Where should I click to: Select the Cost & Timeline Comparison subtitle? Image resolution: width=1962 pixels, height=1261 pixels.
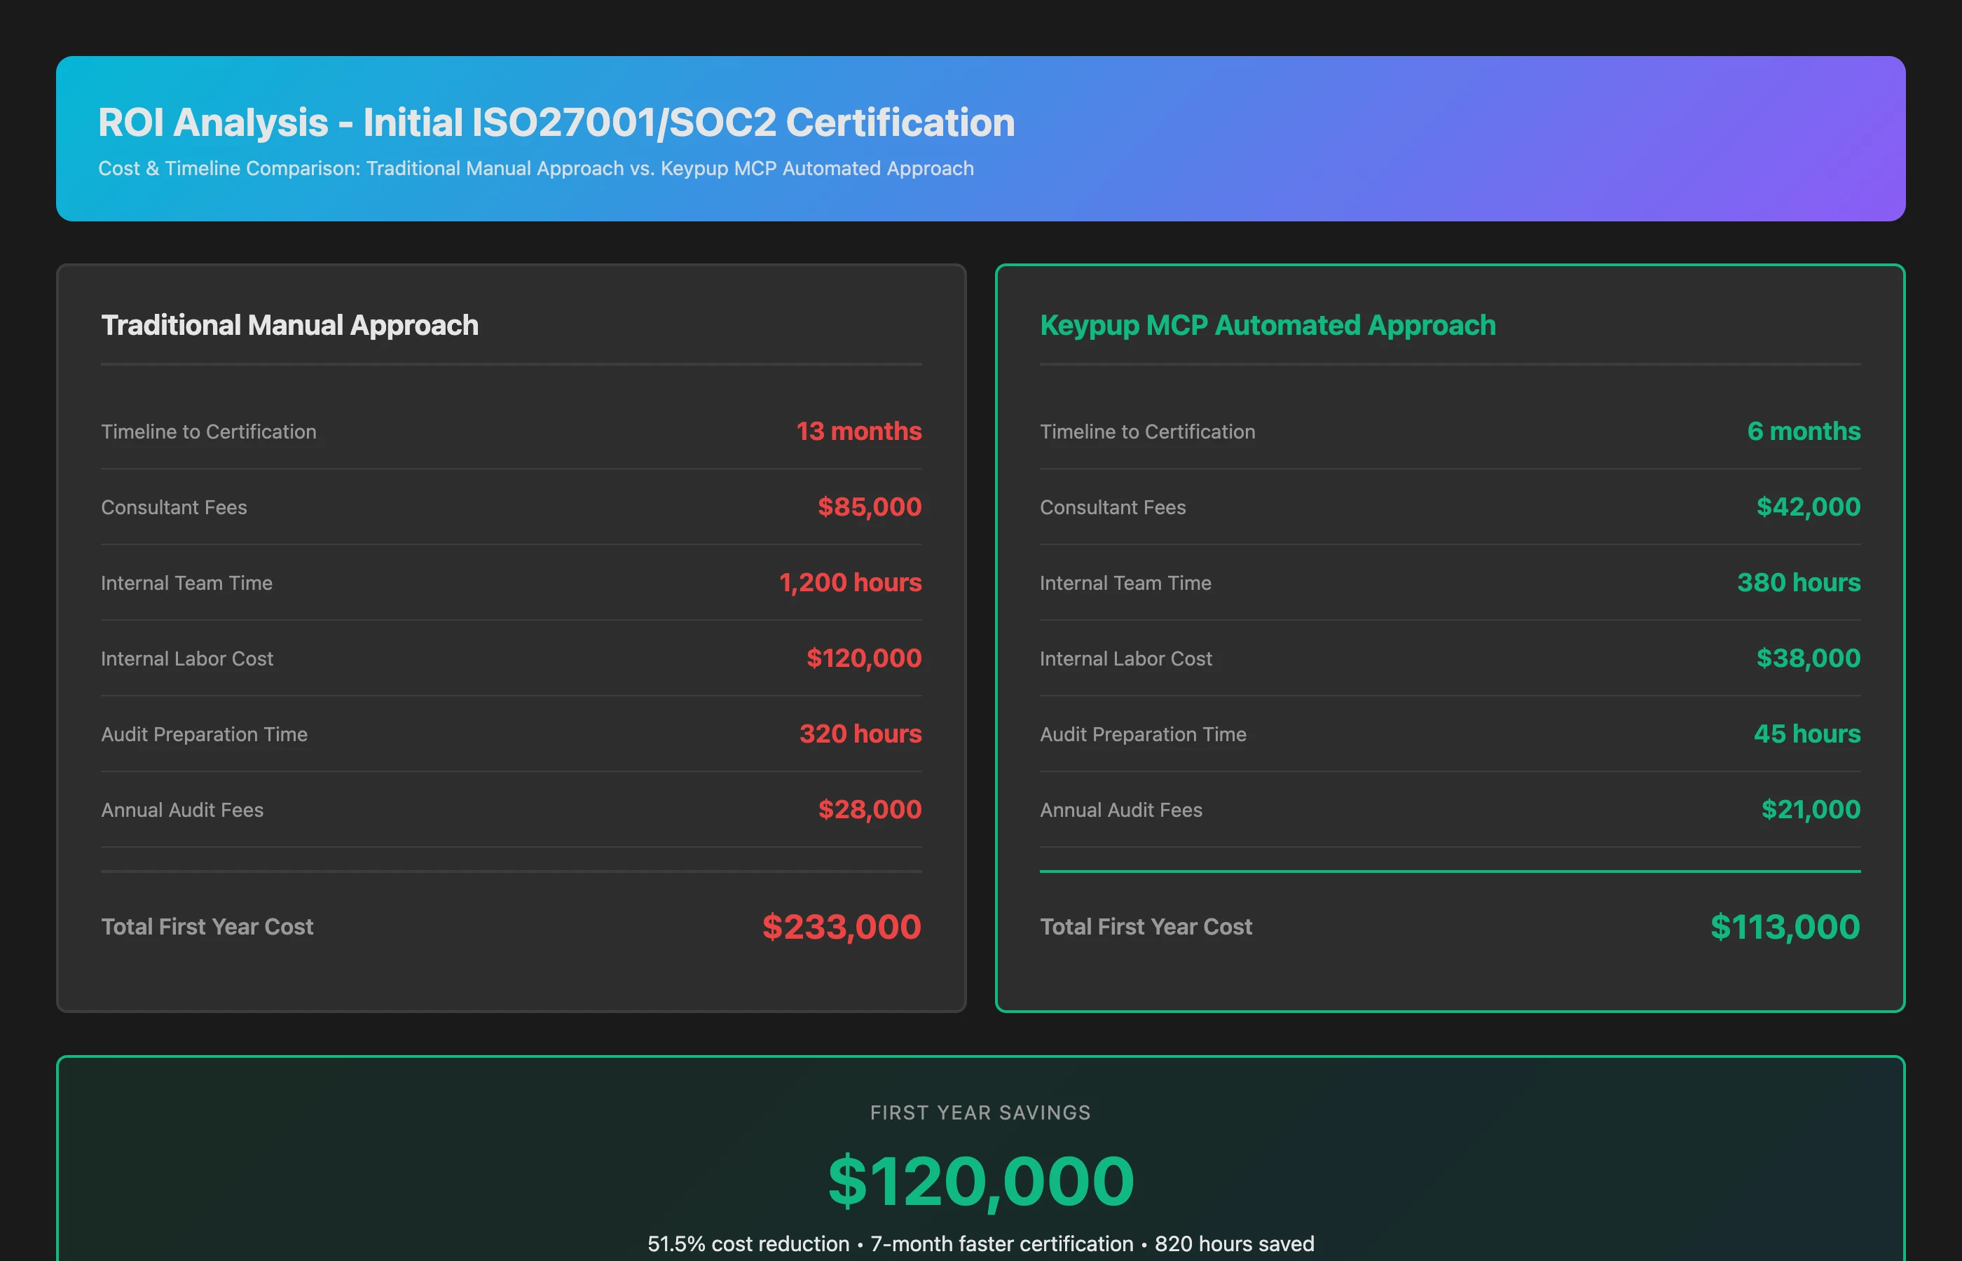[x=535, y=168]
